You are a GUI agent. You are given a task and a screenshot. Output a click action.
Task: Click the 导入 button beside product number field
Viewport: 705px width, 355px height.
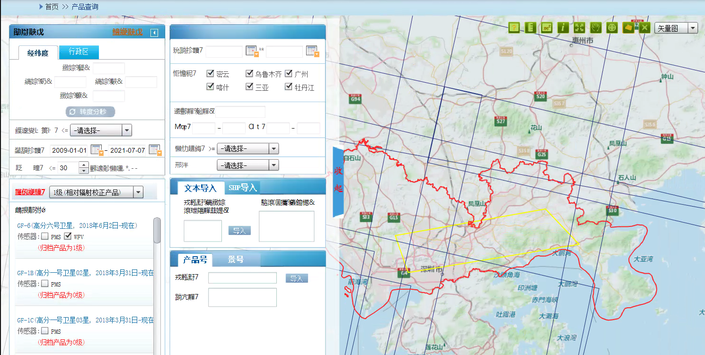coord(297,278)
